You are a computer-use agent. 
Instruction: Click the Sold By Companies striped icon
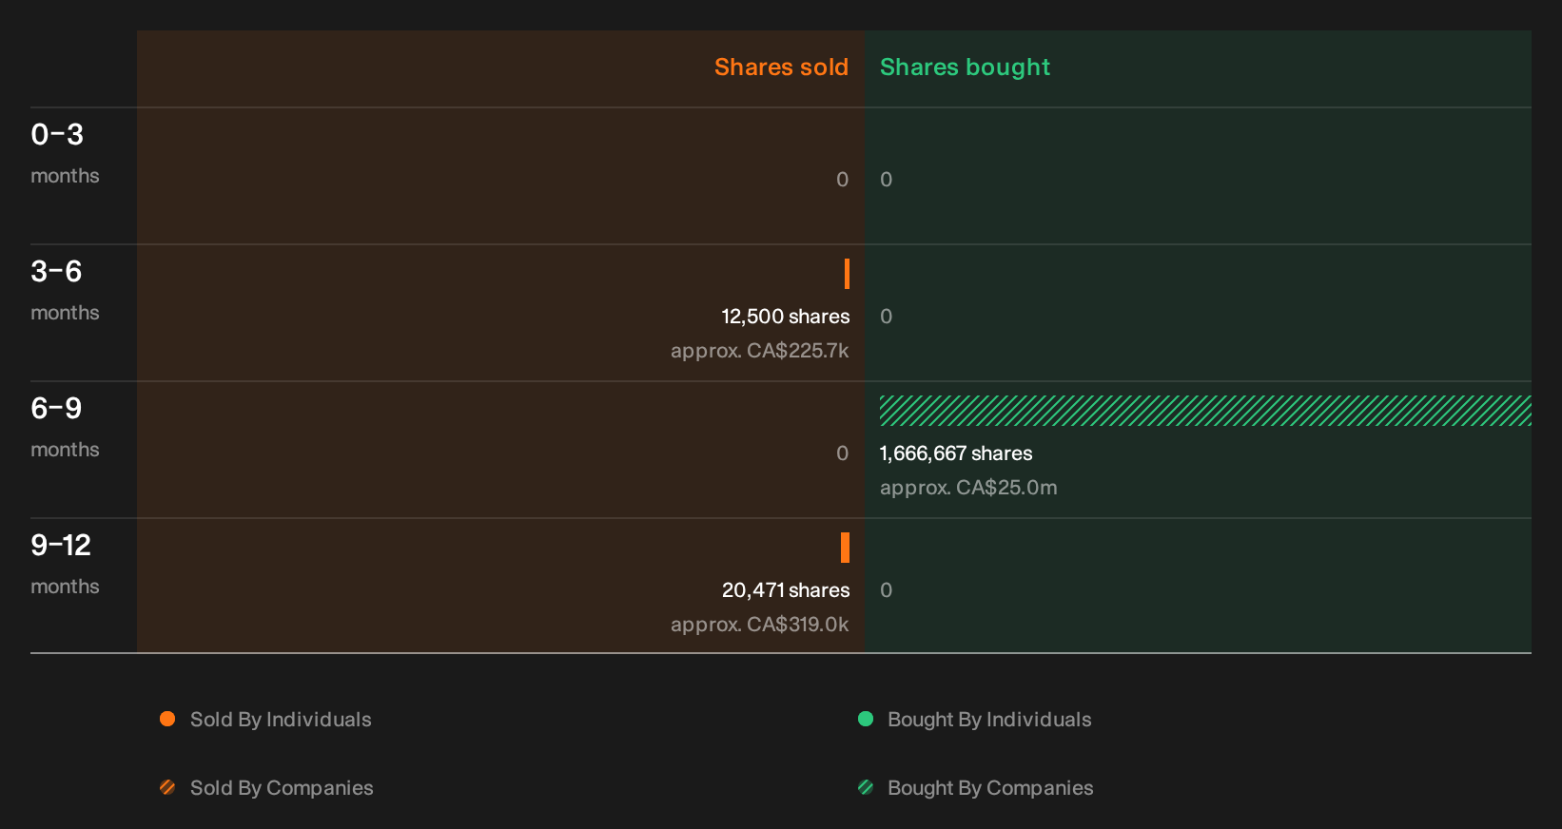point(167,787)
